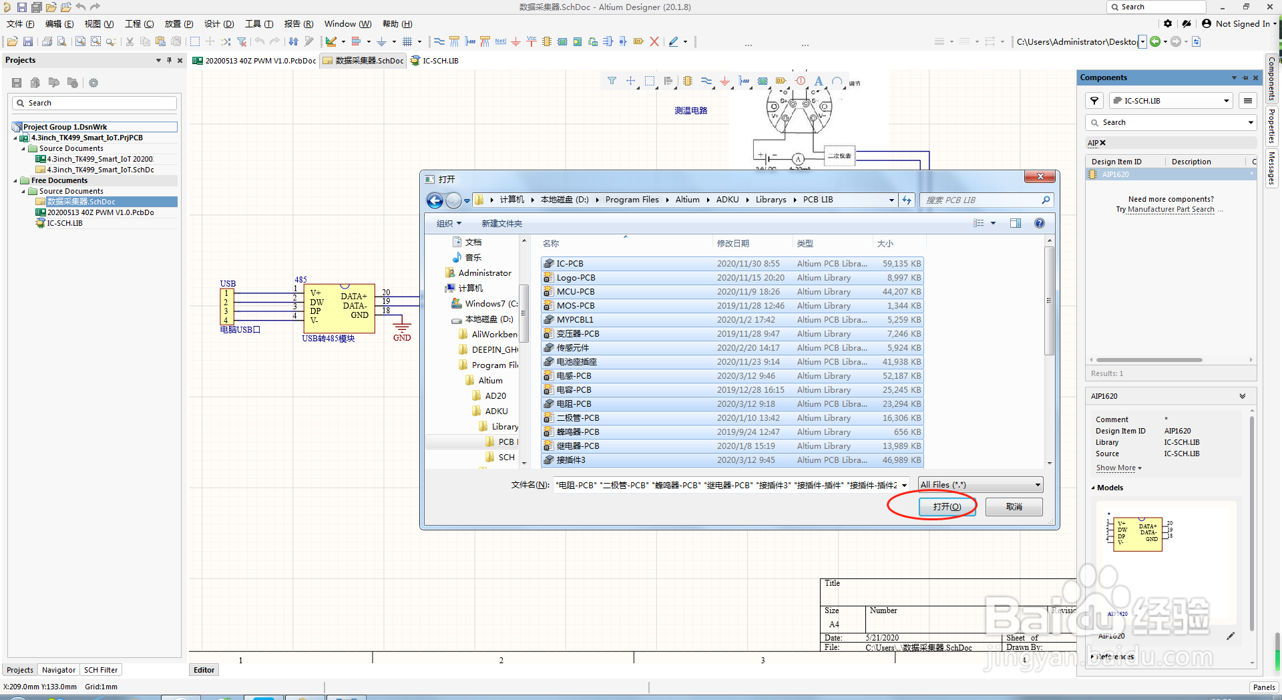Click the pin icon on the Projects panel header

[170, 60]
